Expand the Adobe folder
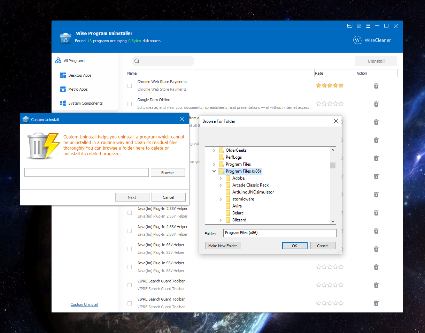425x333 pixels. (221, 178)
